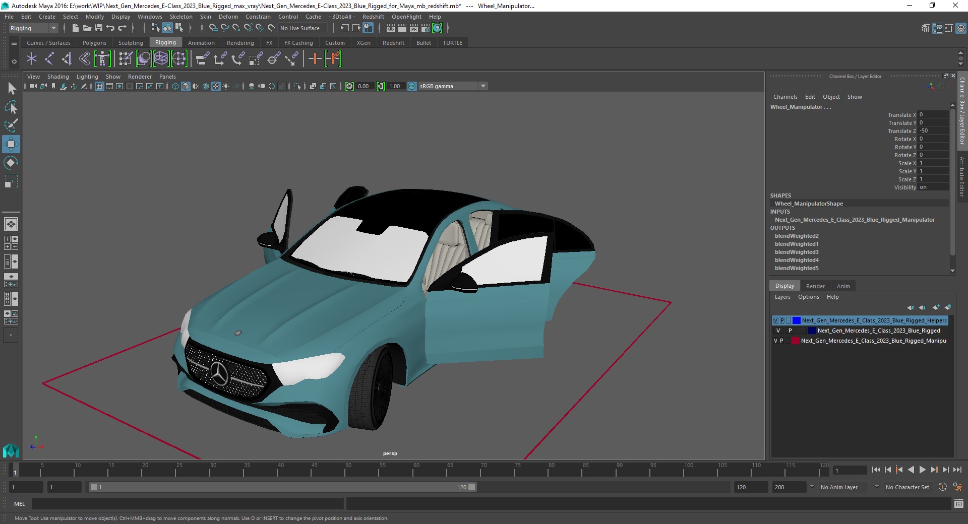Click red color swatch of Rigged_Manipu layer

(x=796, y=341)
